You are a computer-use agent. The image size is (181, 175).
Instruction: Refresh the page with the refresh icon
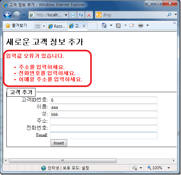coord(81,15)
